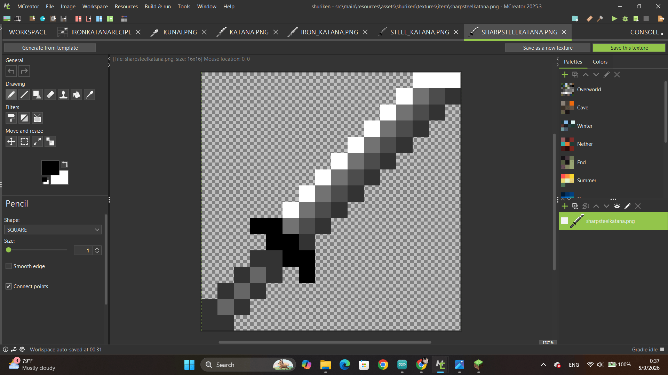Select the Color picker eyedropper tool

(89, 94)
